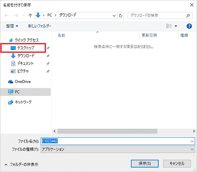The width and height of the screenshot is (197, 172).
Task: Select PC in the address breadcrumb
Action: point(50,15)
